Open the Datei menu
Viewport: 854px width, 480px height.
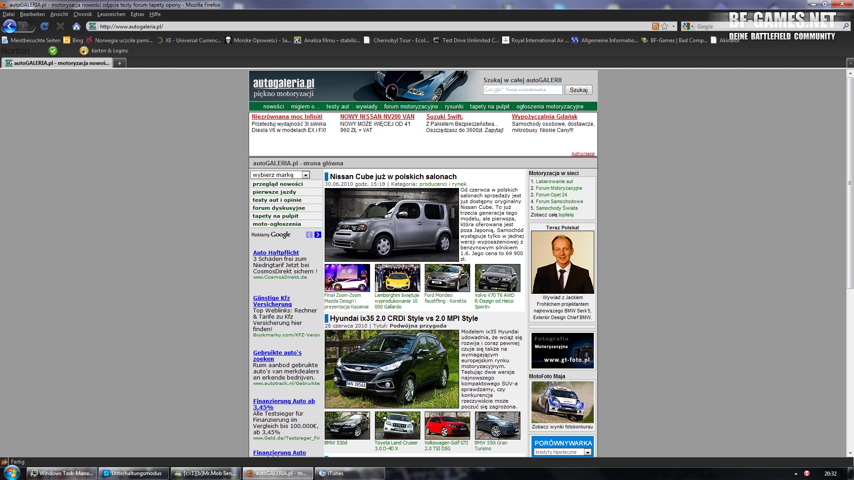tap(8, 14)
